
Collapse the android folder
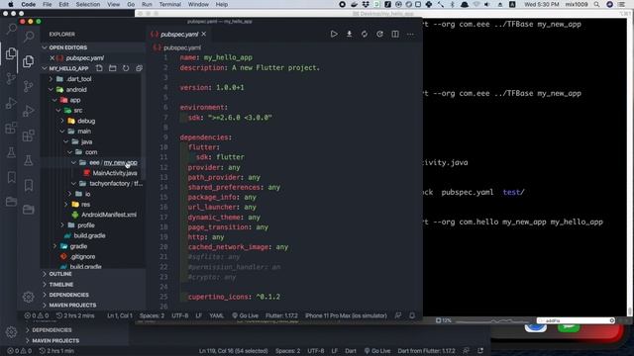pos(51,90)
